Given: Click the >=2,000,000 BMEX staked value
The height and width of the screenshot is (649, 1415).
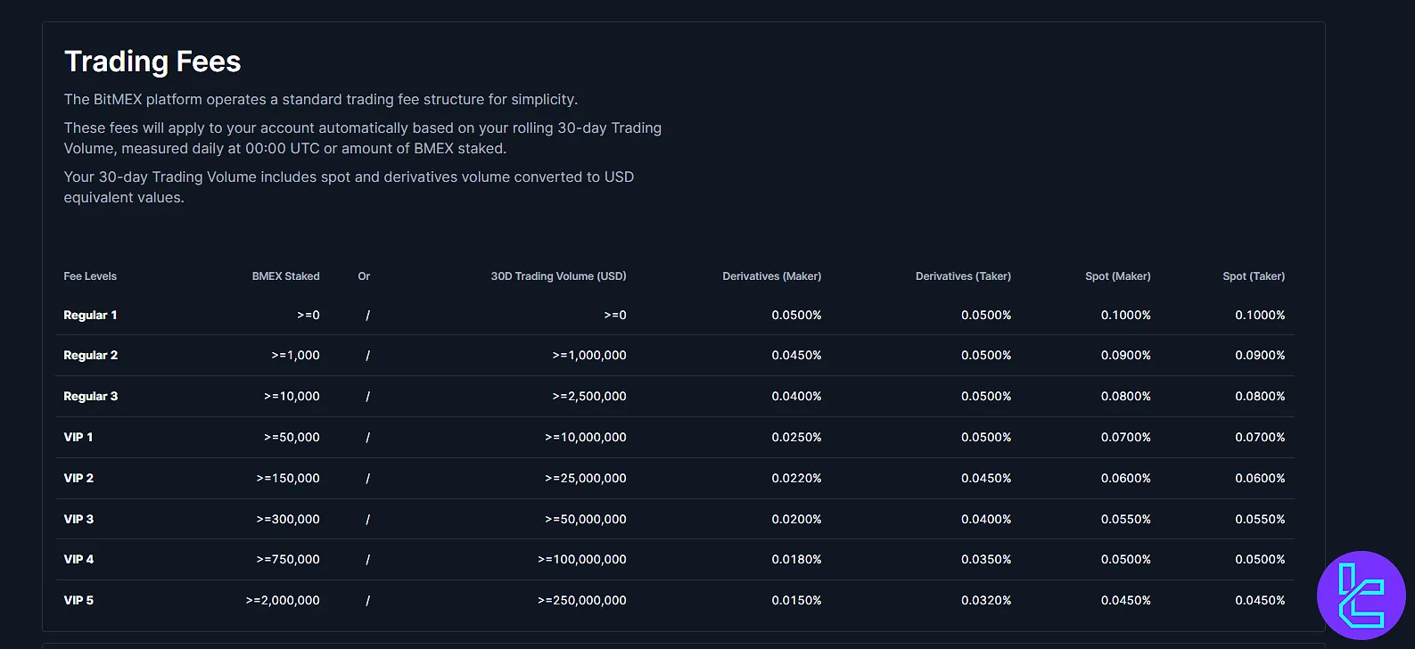Looking at the screenshot, I should coord(283,600).
